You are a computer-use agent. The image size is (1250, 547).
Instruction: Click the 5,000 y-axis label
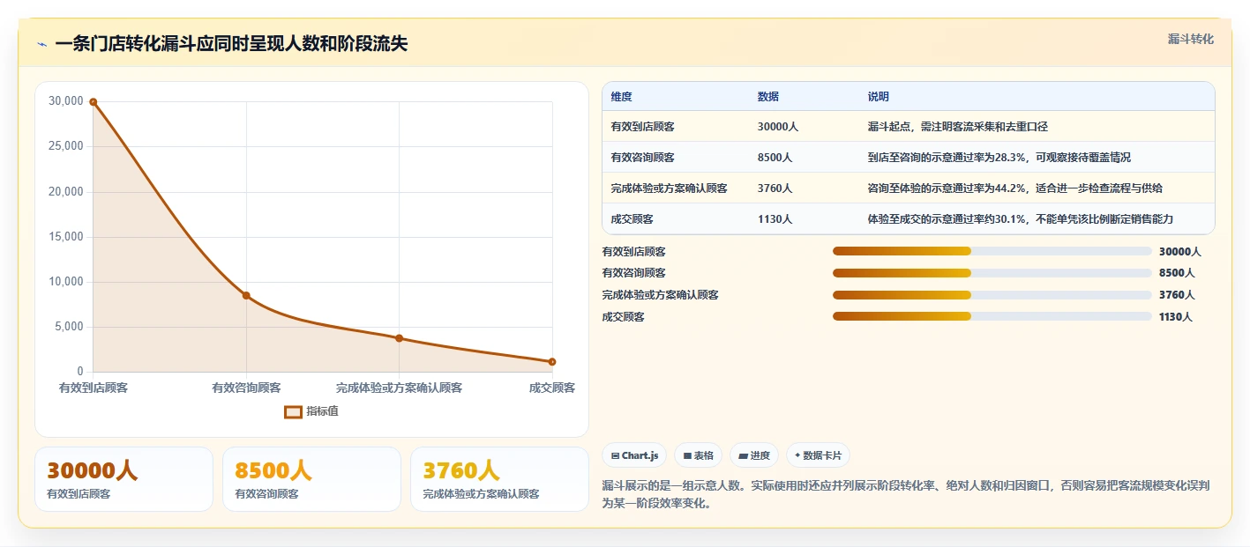pos(69,327)
